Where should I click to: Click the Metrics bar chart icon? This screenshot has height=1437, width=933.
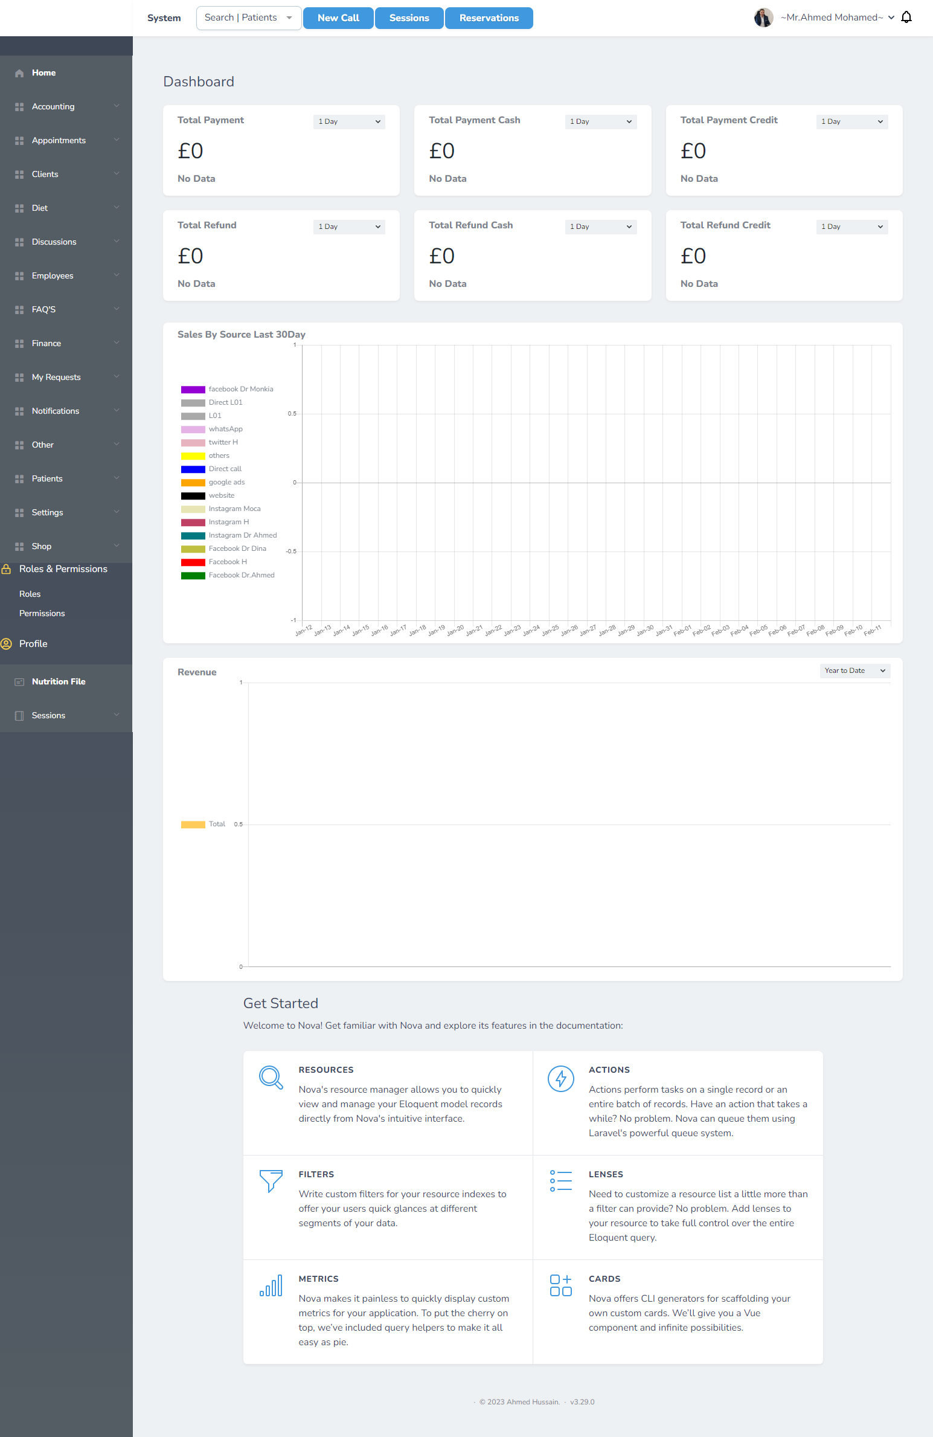click(x=271, y=1285)
